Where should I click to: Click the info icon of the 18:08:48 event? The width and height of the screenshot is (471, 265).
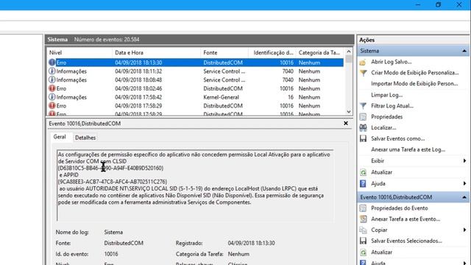(52, 80)
